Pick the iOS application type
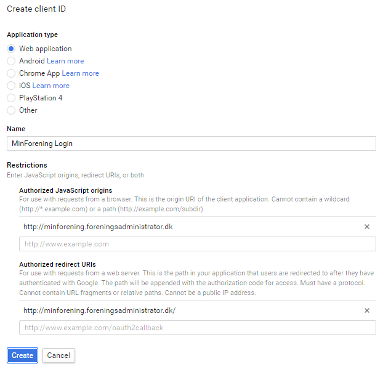 pyautogui.click(x=11, y=86)
